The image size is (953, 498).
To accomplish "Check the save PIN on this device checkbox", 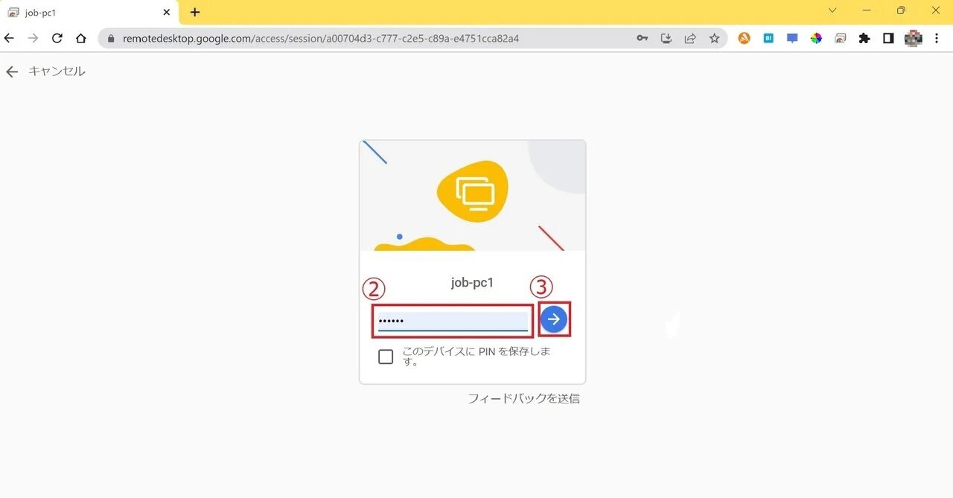I will coord(386,357).
